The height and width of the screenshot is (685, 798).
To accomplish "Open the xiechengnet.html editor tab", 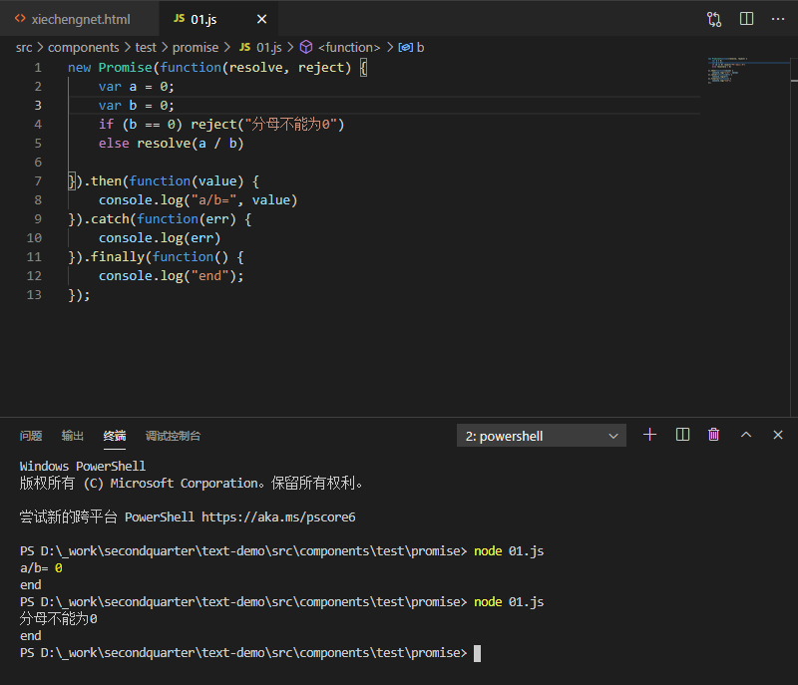I will [x=80, y=19].
